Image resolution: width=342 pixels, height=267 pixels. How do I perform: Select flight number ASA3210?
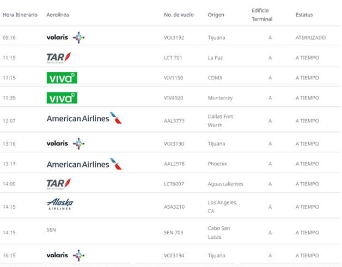click(x=174, y=207)
